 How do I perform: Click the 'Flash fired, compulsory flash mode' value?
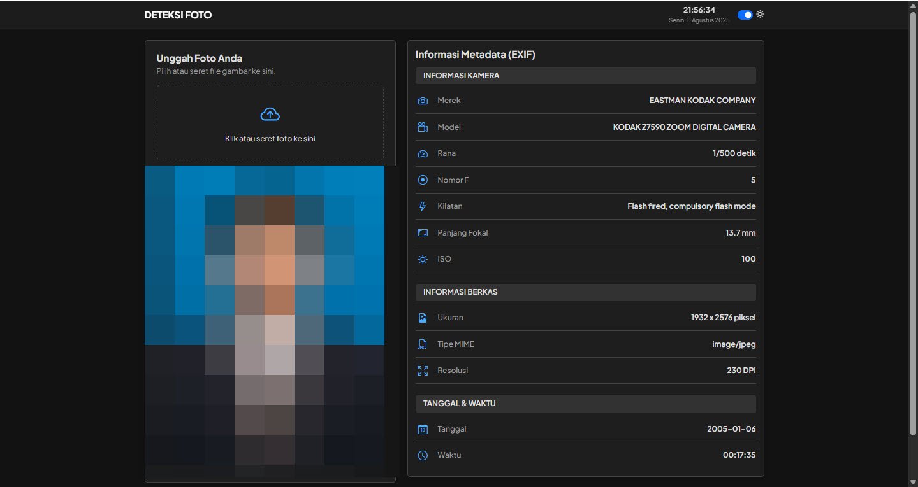[692, 206]
